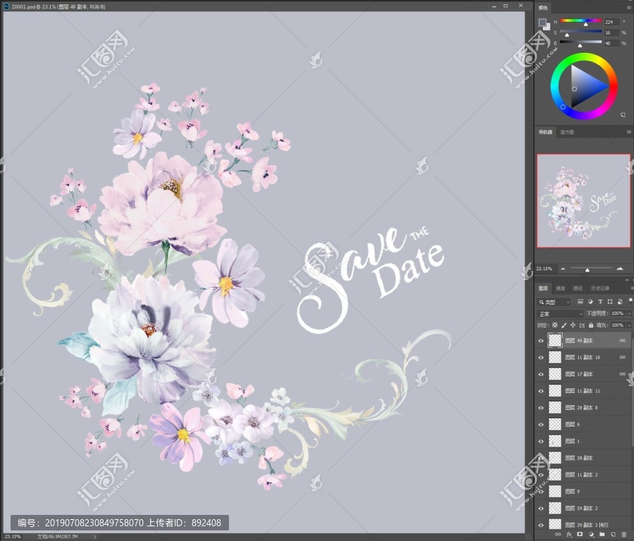This screenshot has width=634, height=541.
Task: Click the Navigator zoom slider
Action: click(591, 268)
